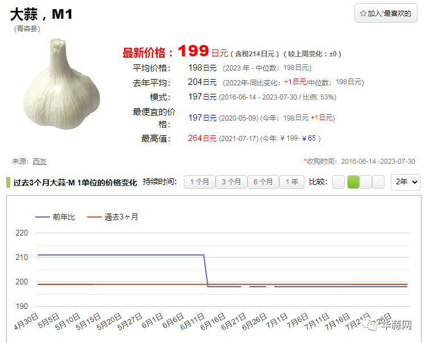Screen dimensions: 425x343
Task: Click the title 大蒜，M1
Action: tap(42, 14)
